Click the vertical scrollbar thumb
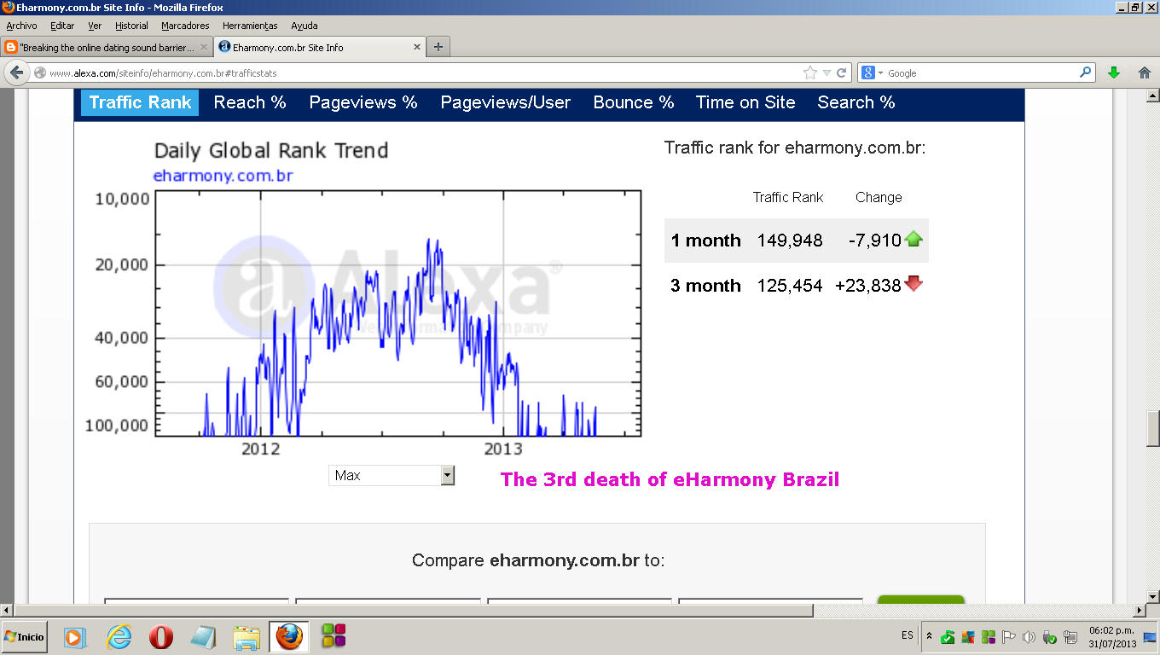 pos(1152,429)
